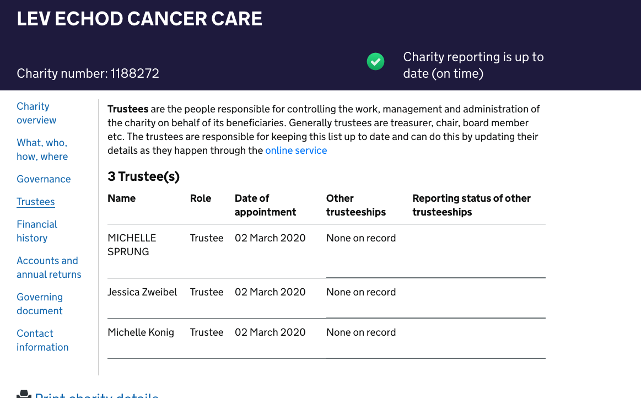The height and width of the screenshot is (398, 641).
Task: Click the Michelle Konig trustee name
Action: tap(141, 332)
